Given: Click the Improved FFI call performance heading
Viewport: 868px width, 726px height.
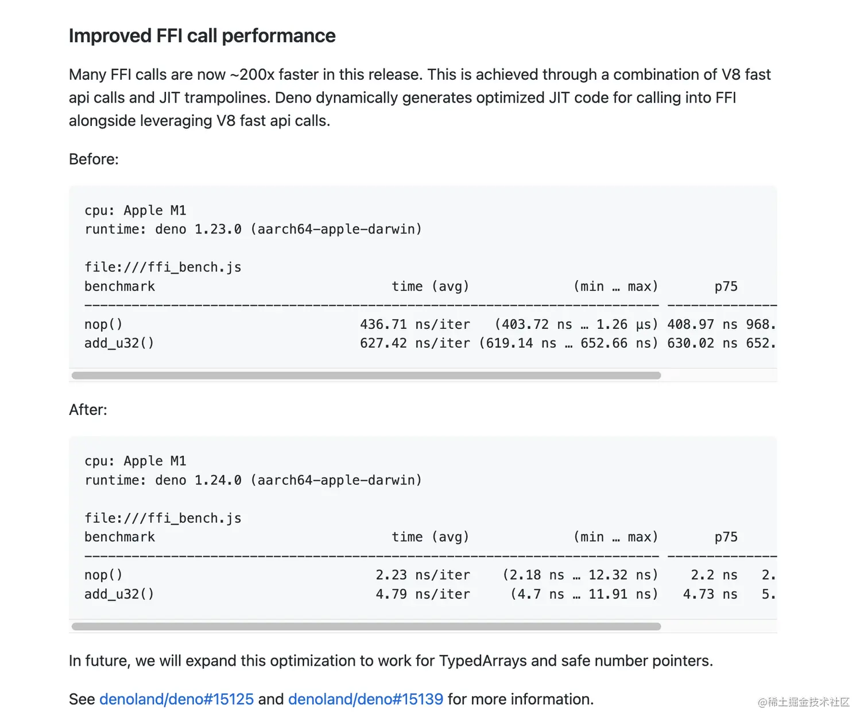Looking at the screenshot, I should [202, 36].
